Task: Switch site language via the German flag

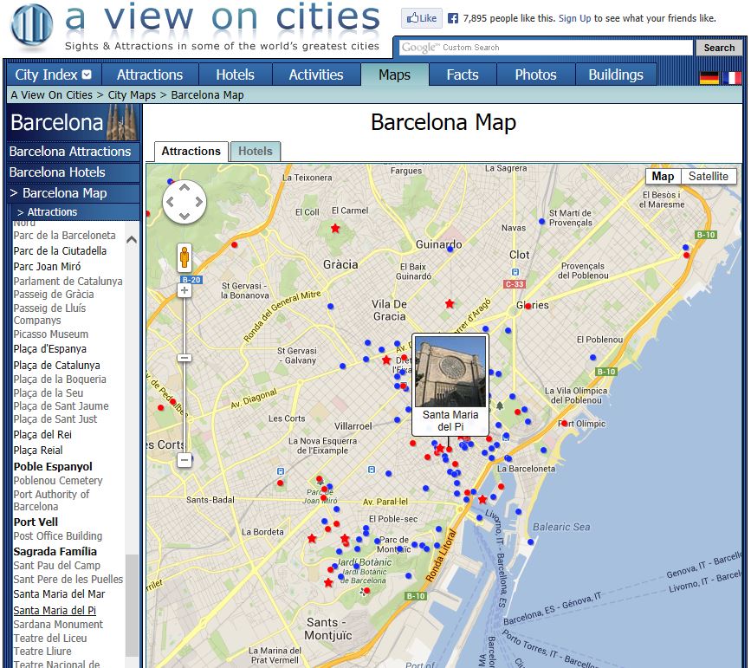Action: [x=709, y=77]
